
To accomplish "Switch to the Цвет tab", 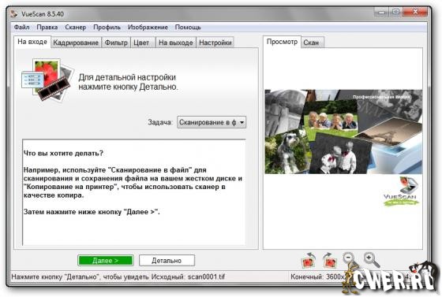I will [141, 43].
